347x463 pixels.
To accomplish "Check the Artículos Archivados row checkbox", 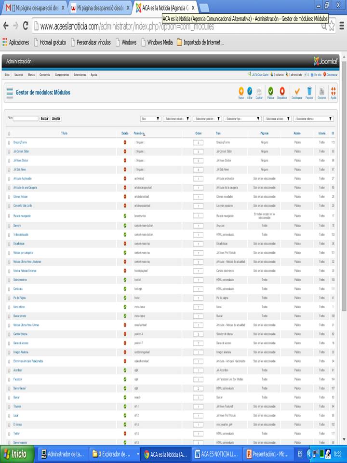I will click(x=9, y=178).
